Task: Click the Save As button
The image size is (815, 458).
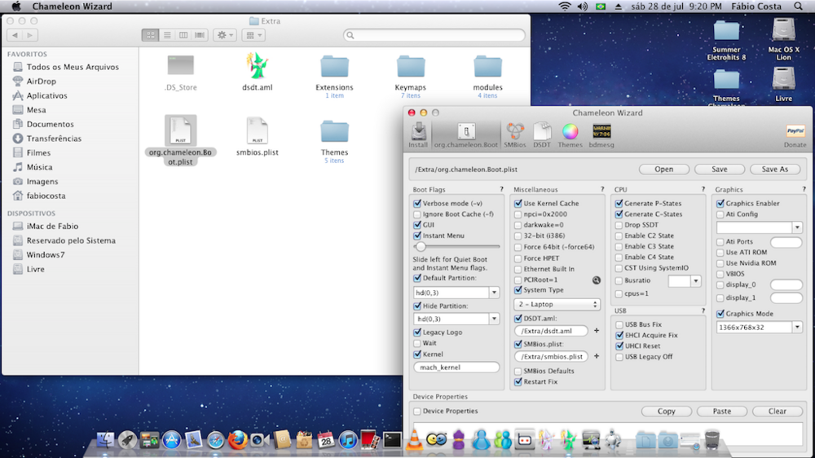Action: pyautogui.click(x=774, y=170)
